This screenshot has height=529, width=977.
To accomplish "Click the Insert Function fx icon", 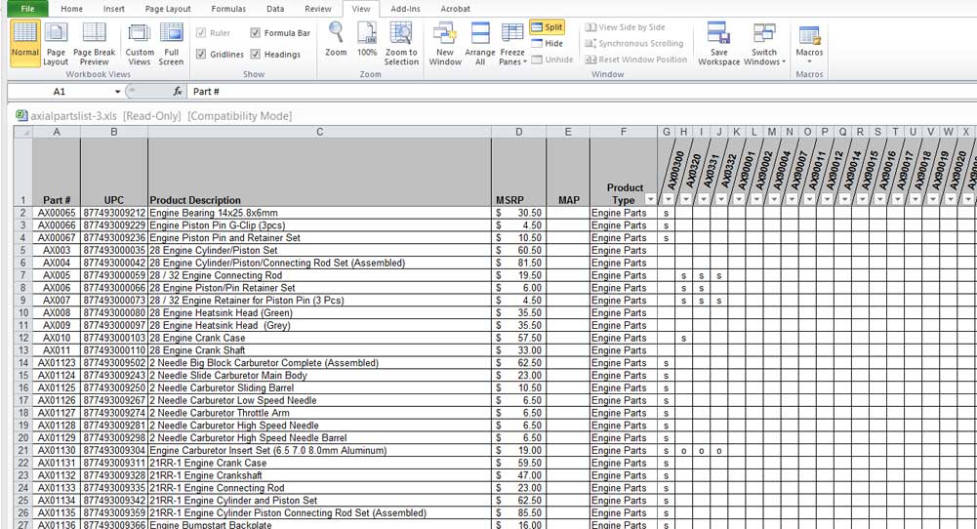I will pyautogui.click(x=178, y=92).
